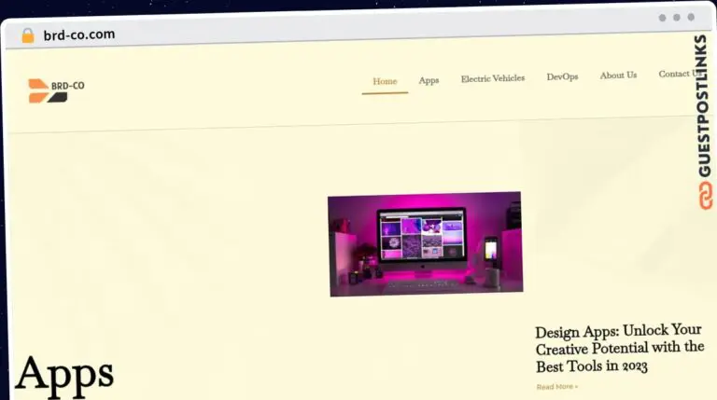Click the large Apps section heading
Screen dimensions: 717x400
tap(64, 375)
